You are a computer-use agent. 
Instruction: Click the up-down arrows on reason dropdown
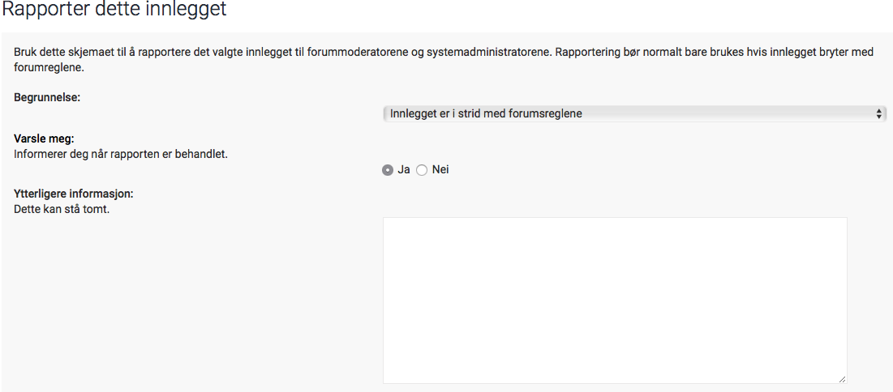[x=879, y=113]
